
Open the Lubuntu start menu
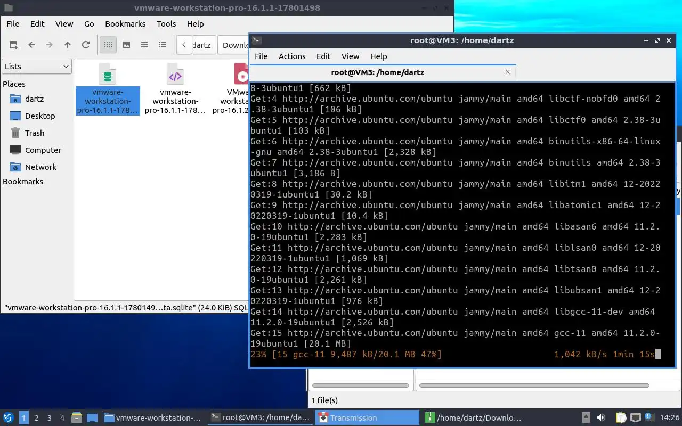tap(9, 418)
